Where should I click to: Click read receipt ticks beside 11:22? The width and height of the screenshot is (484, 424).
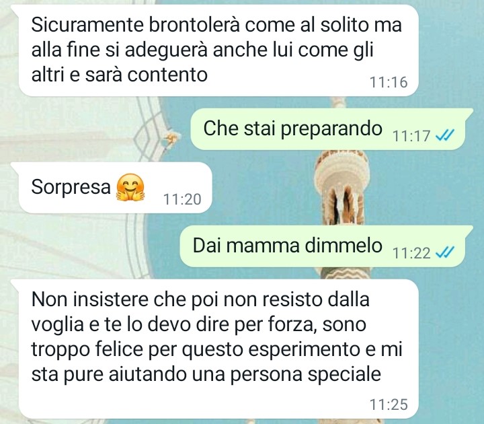pos(444,252)
